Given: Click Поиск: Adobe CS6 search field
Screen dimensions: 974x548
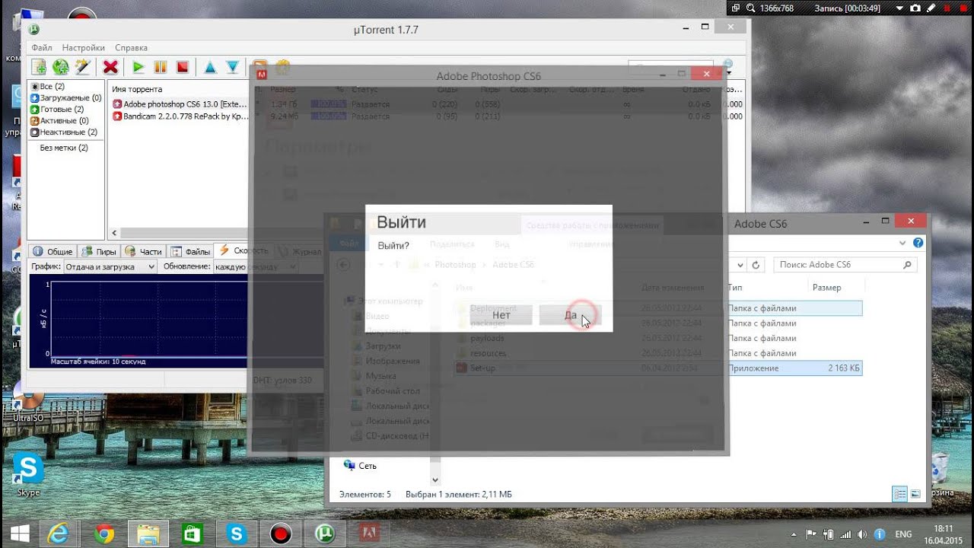Looking at the screenshot, I should [x=845, y=265].
